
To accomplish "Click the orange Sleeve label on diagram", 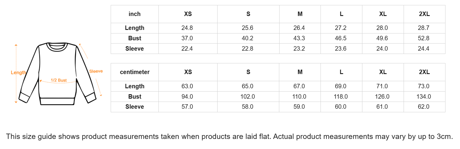I will click(x=96, y=71).
